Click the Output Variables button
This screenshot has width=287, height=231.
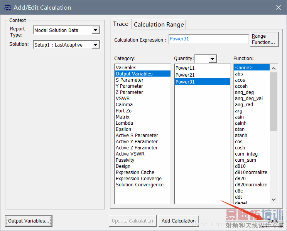click(29, 221)
